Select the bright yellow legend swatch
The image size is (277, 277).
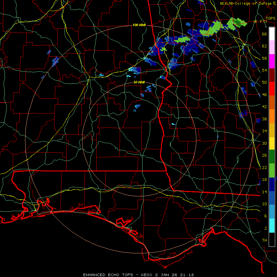(x=272, y=143)
